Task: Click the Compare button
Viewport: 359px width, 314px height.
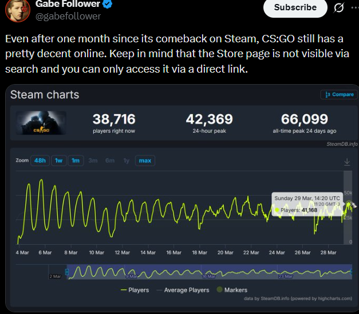Action: [x=339, y=94]
